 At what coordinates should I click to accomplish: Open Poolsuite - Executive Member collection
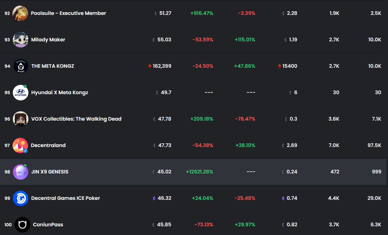(x=69, y=13)
